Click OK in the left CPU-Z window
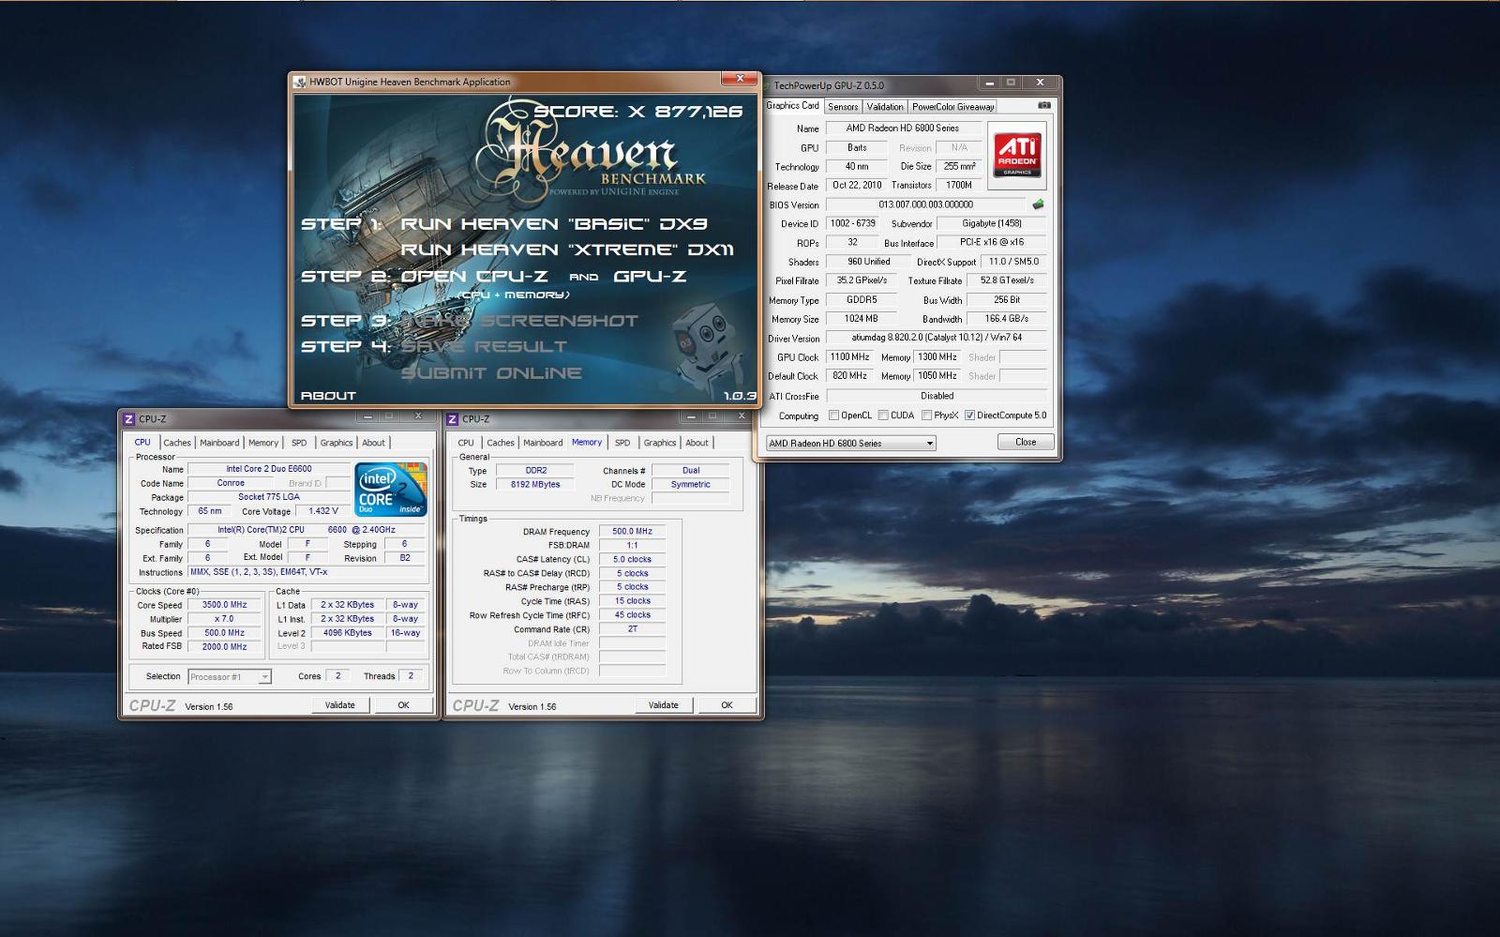 (404, 705)
